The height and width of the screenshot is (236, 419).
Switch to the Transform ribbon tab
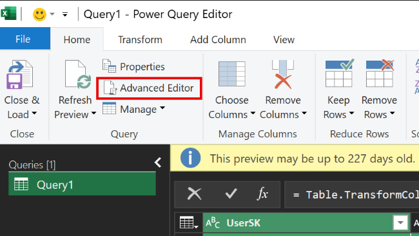point(141,39)
